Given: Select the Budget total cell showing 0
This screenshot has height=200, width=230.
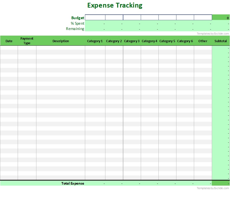Looking at the screenshot, I should [x=221, y=17].
